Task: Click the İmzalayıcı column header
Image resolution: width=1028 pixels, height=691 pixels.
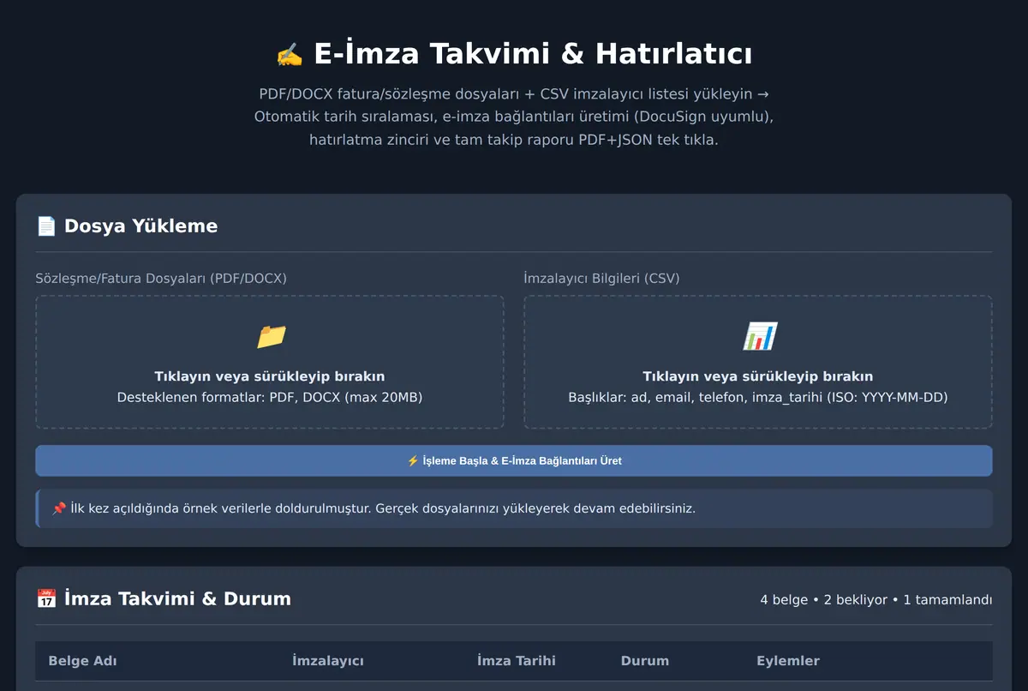Action: [x=328, y=661]
